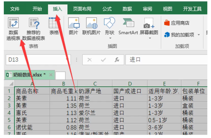Image resolution: width=211 pixels, height=138 pixels.
Task: Click the select-all corner triangle
Action: (11, 83)
